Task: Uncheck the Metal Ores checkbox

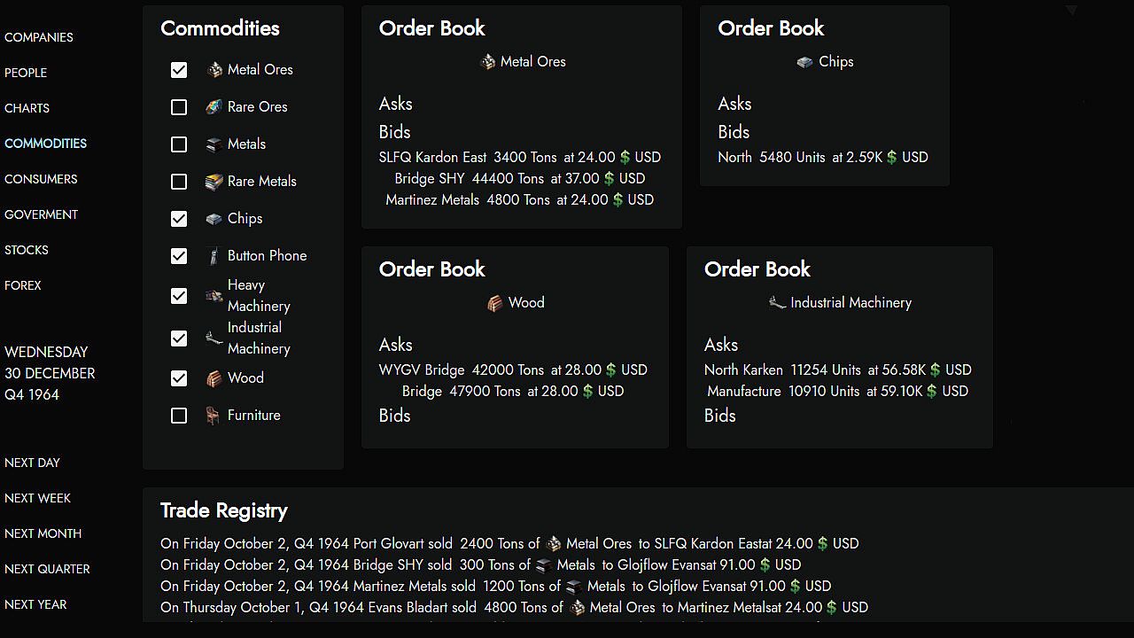Action: (x=179, y=70)
